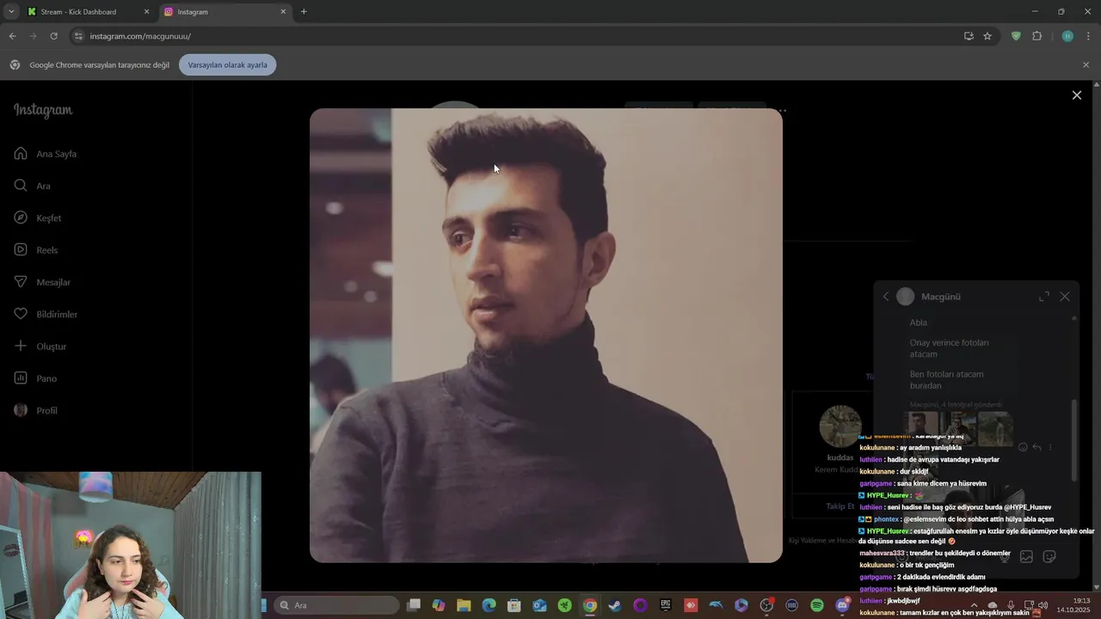This screenshot has width=1101, height=619.
Task: View site information icon
Action: pos(78,36)
